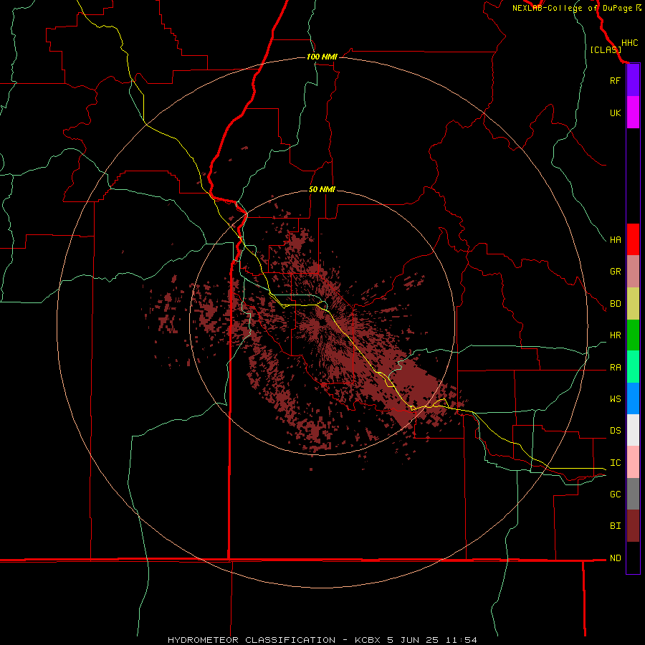The height and width of the screenshot is (645, 645).
Task: Click the GC gray legend swatch
Action: point(633,494)
